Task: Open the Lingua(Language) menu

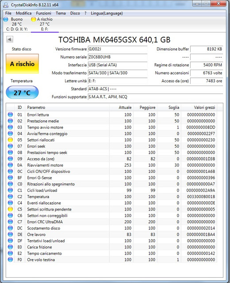Action: [107, 13]
